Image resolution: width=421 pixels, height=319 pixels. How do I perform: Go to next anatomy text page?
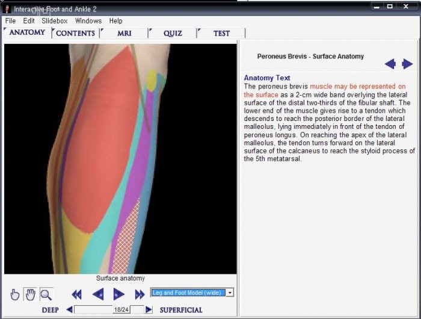click(x=408, y=64)
